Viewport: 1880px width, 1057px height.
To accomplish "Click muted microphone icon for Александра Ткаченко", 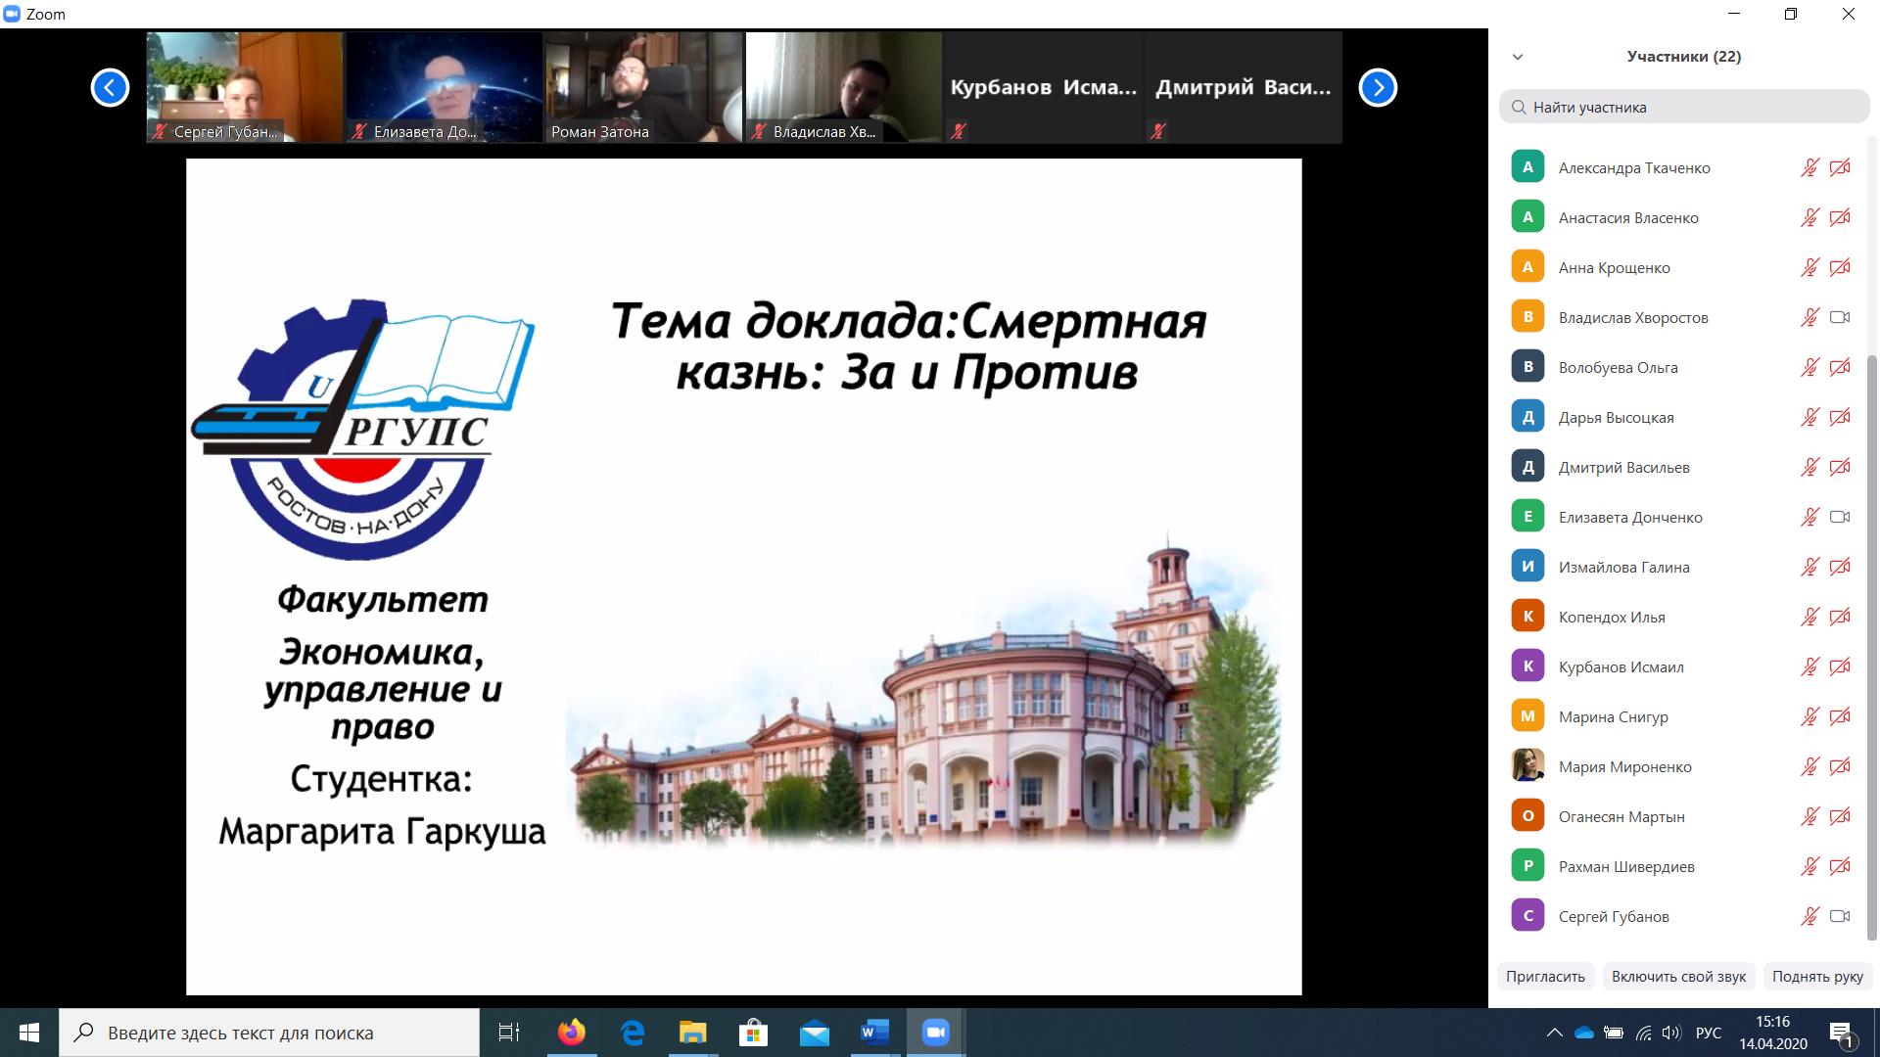I will [x=1809, y=167].
